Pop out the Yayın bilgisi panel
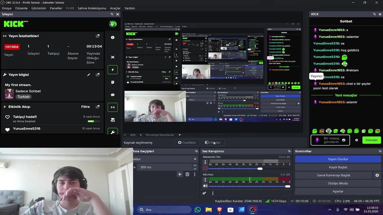The width and height of the screenshot is (383, 215). click(x=98, y=75)
